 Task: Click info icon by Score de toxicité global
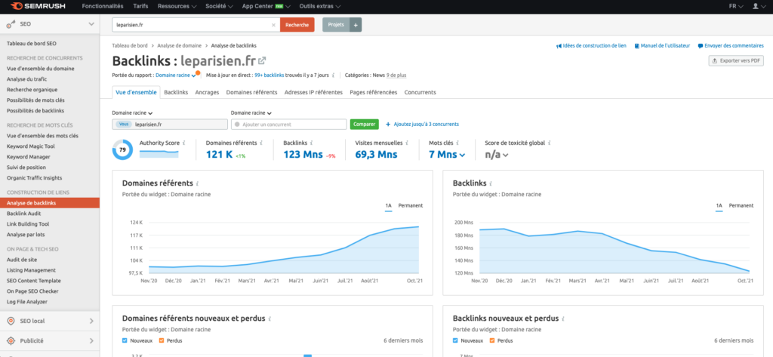point(550,143)
